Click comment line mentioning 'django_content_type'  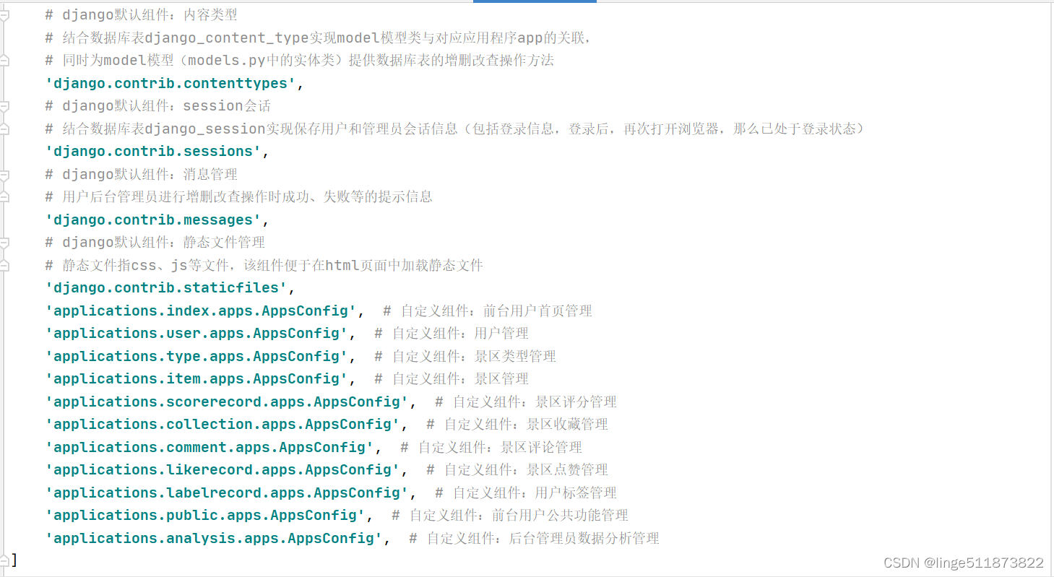(x=319, y=38)
